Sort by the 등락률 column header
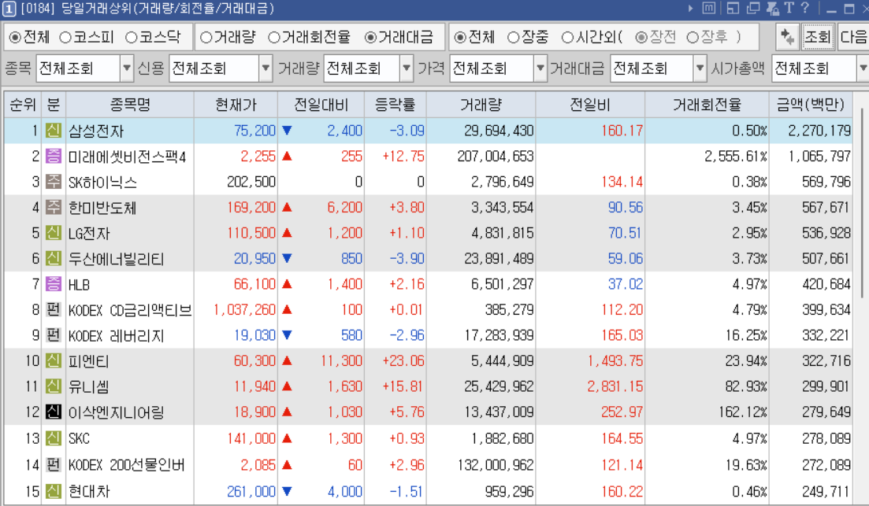This screenshot has height=506, width=869. click(x=396, y=104)
